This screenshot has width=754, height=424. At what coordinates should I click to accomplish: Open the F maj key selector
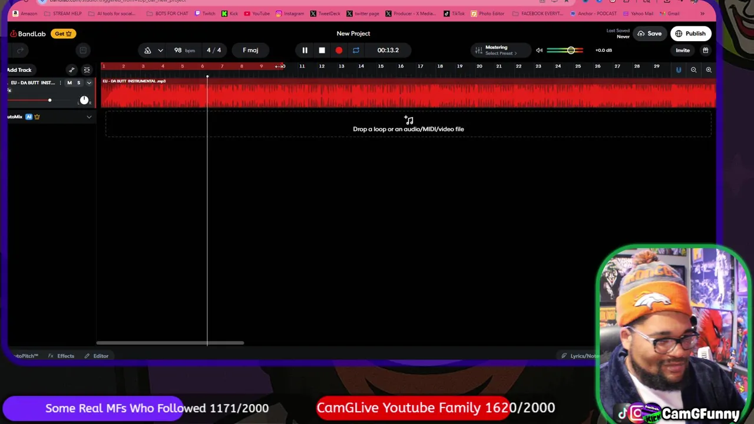coord(250,50)
